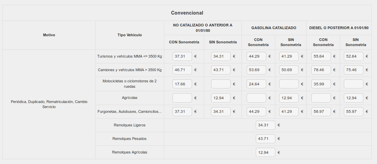The width and height of the screenshot is (377, 164).
Task: Click Remolques Ligeros price field showing 34.31
Action: pos(266,125)
